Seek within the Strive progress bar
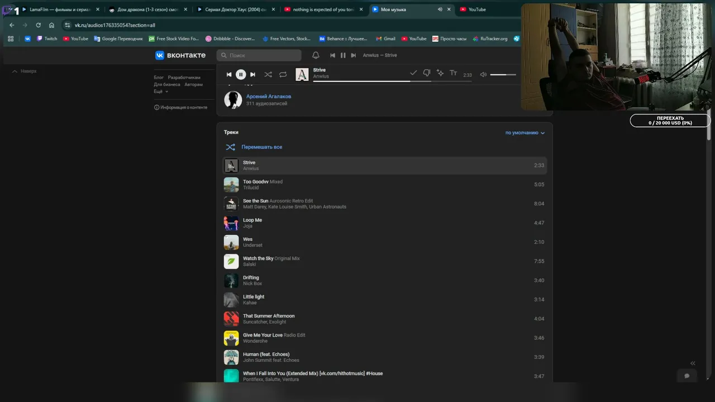The height and width of the screenshot is (402, 715). [x=392, y=81]
